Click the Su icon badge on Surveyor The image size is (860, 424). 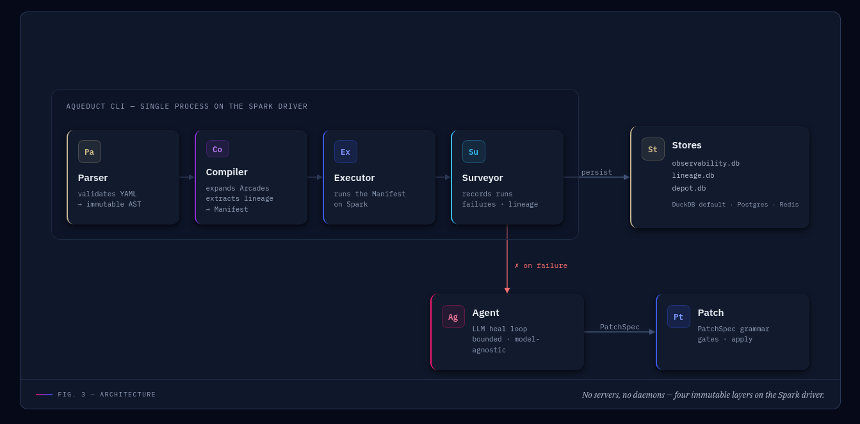[474, 152]
